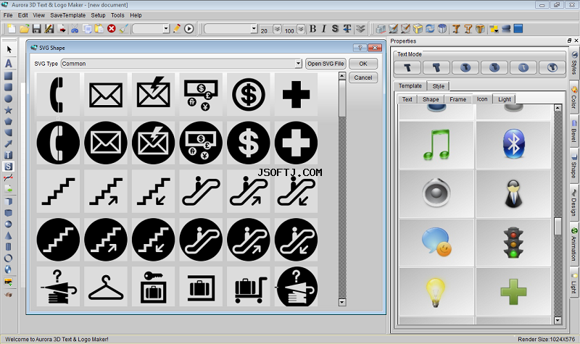Click the red delete X toolbar icon
This screenshot has height=344, width=580.
point(112,28)
